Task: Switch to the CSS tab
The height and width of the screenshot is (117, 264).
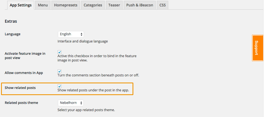Action: [x=162, y=5]
